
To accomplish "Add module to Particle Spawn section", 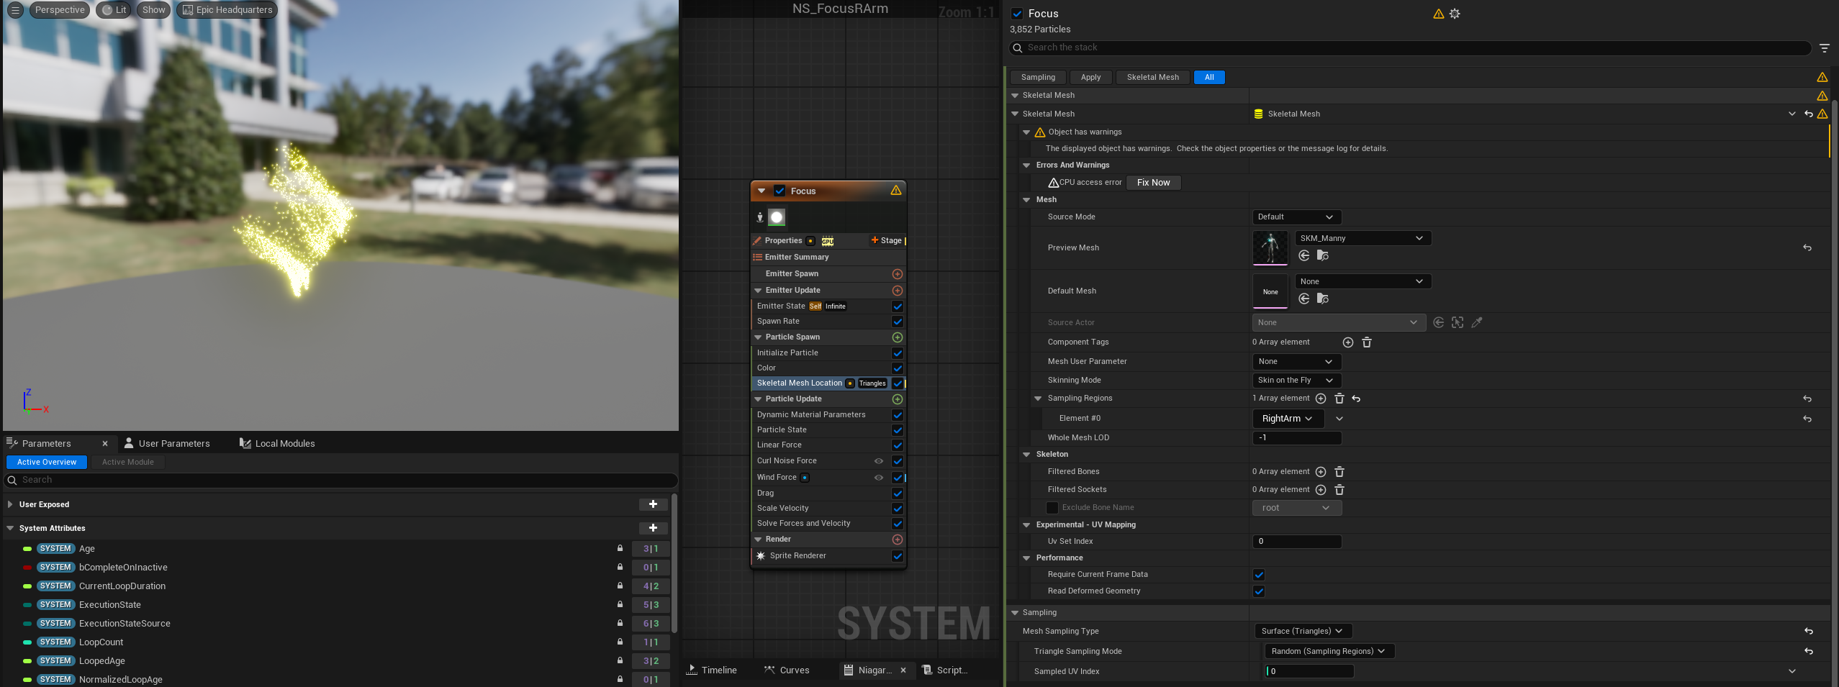I will pos(897,337).
